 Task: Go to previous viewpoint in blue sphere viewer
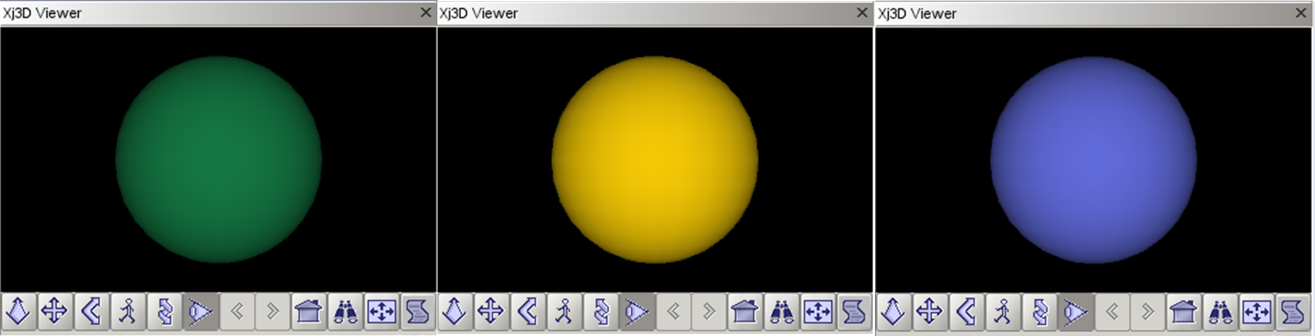1112,310
